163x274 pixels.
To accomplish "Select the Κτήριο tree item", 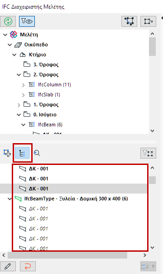I will 38,55.
